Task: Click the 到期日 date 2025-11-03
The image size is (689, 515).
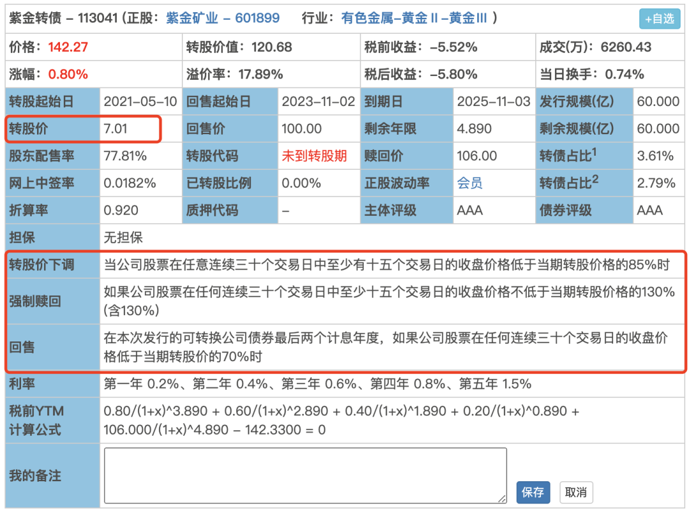Action: tap(493, 101)
